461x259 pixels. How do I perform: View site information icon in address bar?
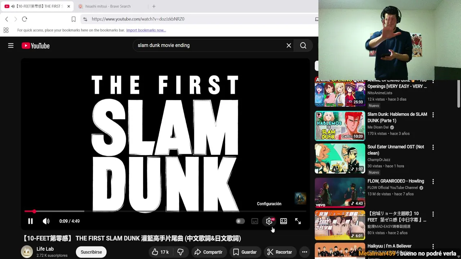(x=85, y=19)
